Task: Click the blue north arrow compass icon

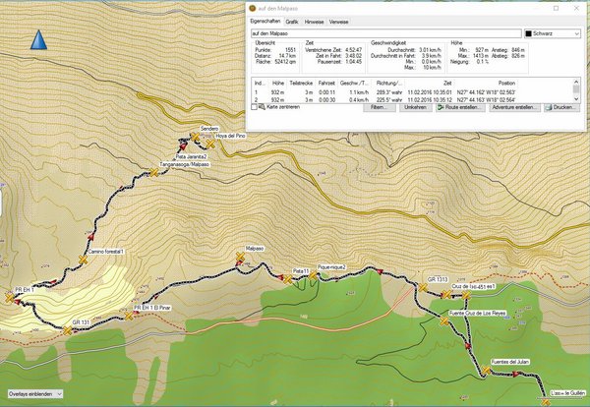Action: pos(39,40)
